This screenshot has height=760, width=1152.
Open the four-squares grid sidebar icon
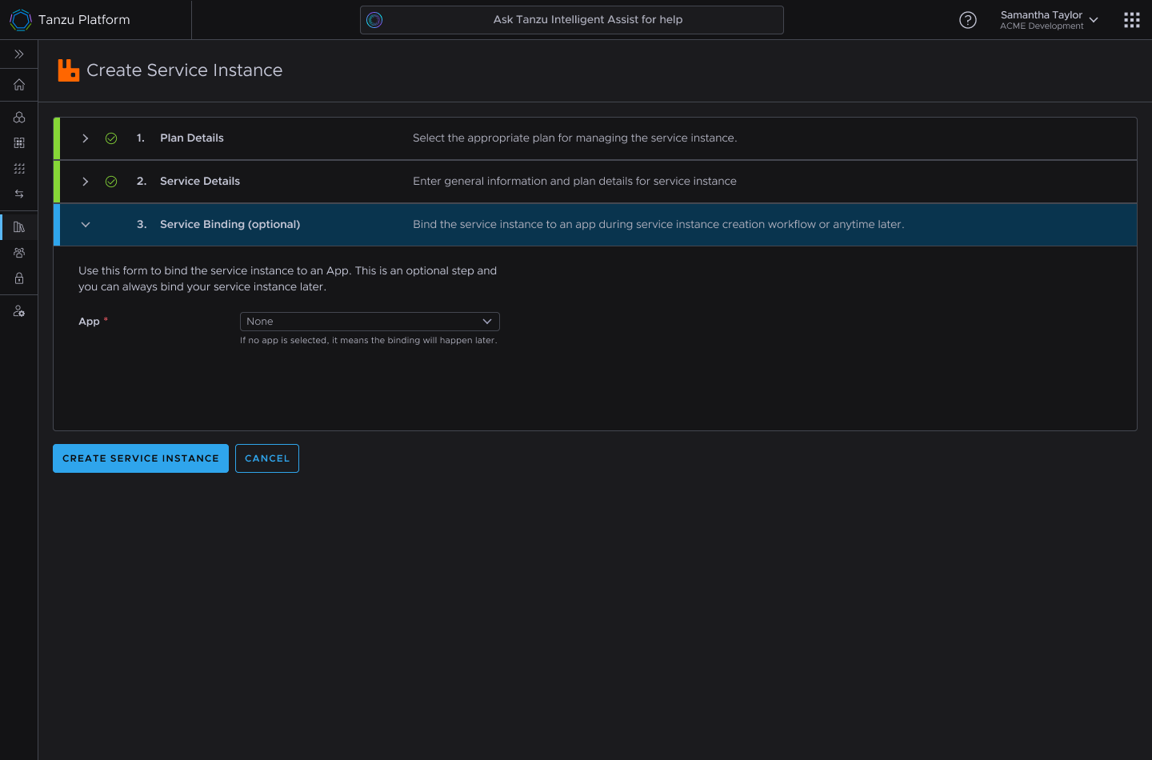coord(19,143)
